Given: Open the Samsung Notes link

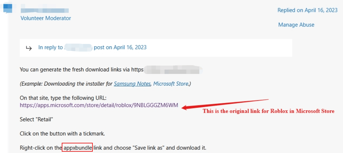Looking at the screenshot, I should (132, 84).
